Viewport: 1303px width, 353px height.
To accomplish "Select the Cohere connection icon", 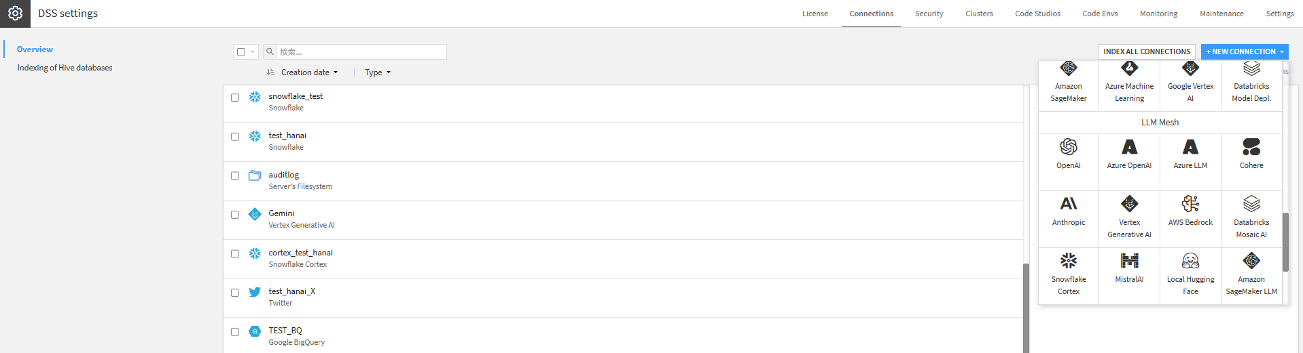I will 1251,147.
